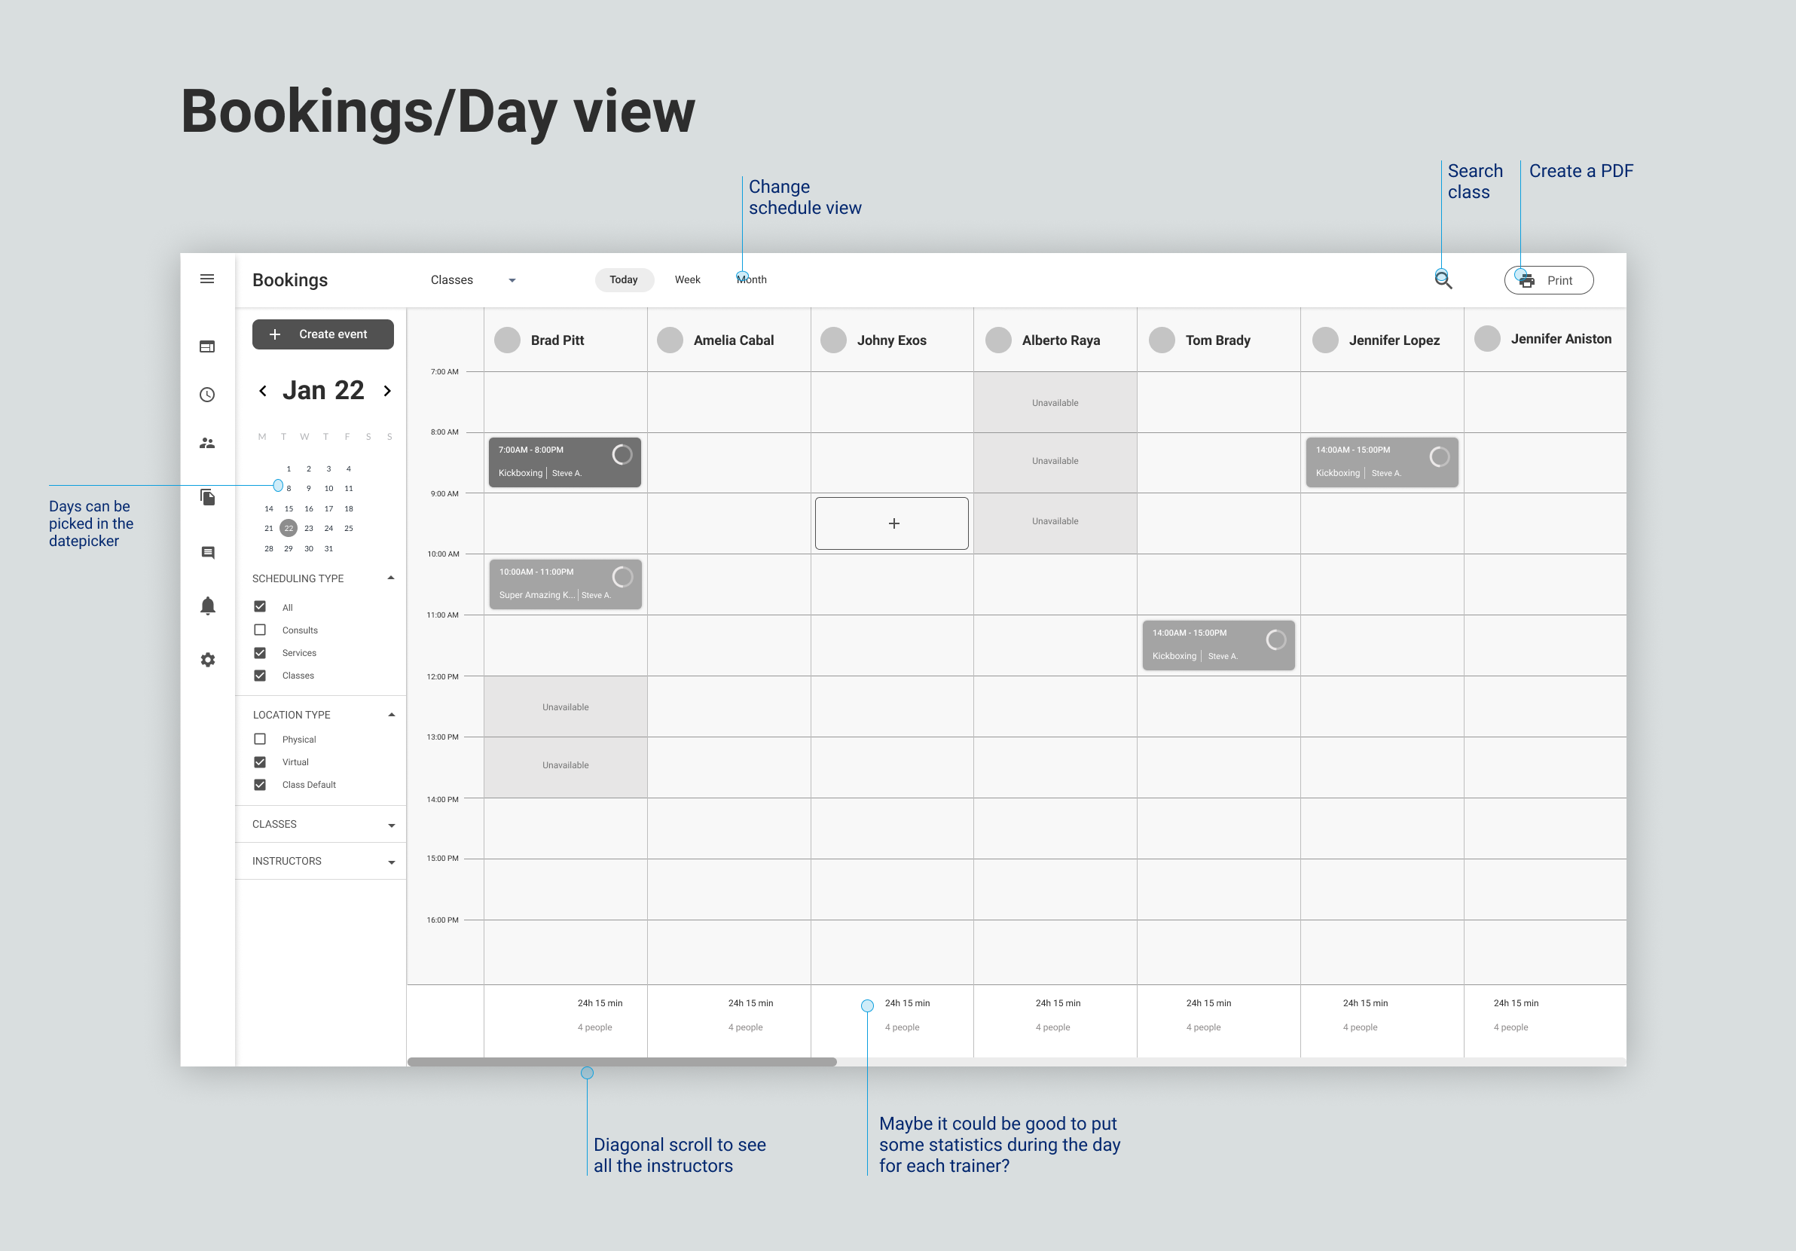Expand the INSTRUCTORS filter section

pos(391,862)
